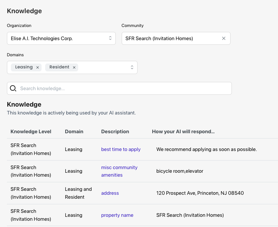
Task: Click the Knowledge Level column header
Action: click(x=31, y=132)
